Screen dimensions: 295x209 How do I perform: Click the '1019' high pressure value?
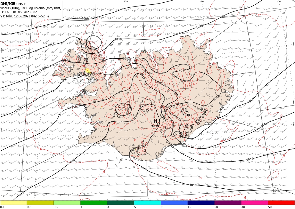pos(155,126)
